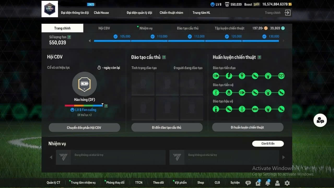Image resolution: width=334 pixels, height=188 pixels.
Task: Show previous sponsors with Nhiệm vụ left arrow
Action: click(51, 157)
